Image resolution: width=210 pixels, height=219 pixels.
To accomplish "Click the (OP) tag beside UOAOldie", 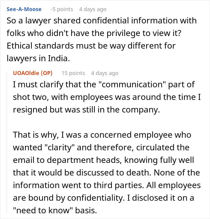I will pyautogui.click(x=46, y=73).
